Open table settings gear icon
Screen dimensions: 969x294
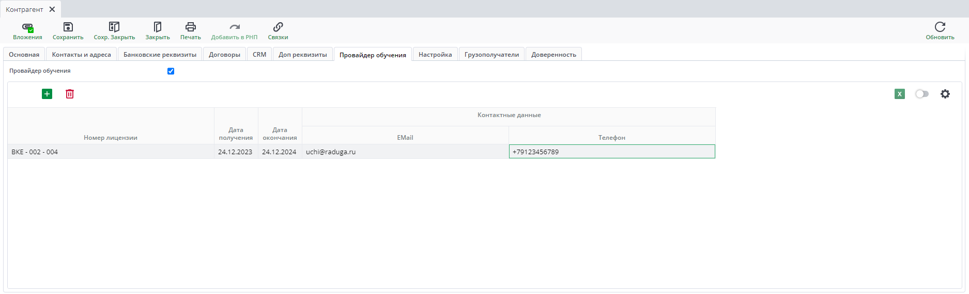click(x=945, y=94)
